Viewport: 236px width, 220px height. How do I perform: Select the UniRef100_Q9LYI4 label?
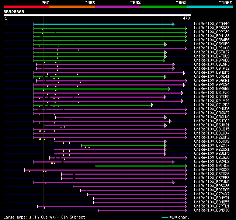click(212, 101)
